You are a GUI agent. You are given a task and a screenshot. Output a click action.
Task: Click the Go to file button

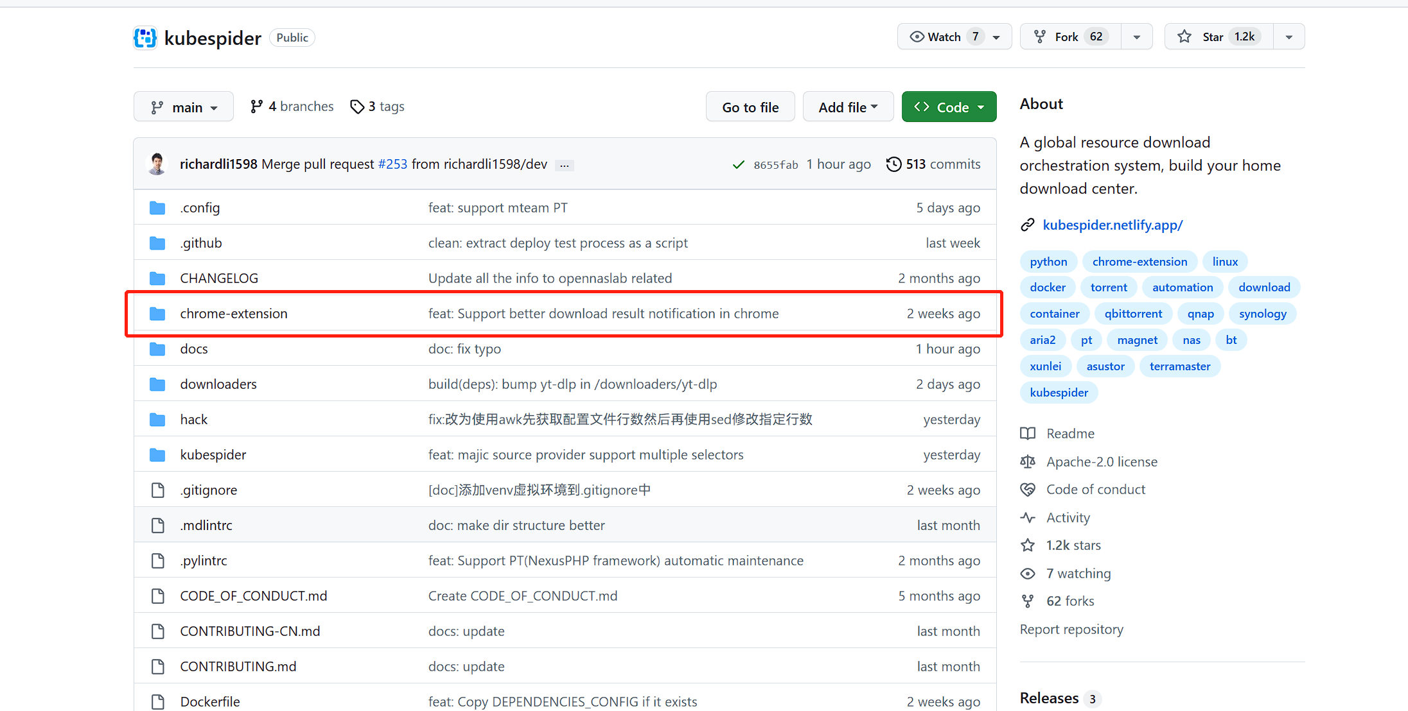[x=750, y=107]
